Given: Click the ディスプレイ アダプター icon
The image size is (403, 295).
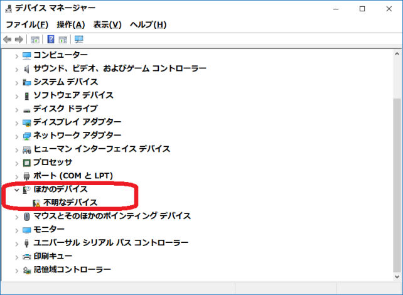Looking at the screenshot, I should point(27,122).
